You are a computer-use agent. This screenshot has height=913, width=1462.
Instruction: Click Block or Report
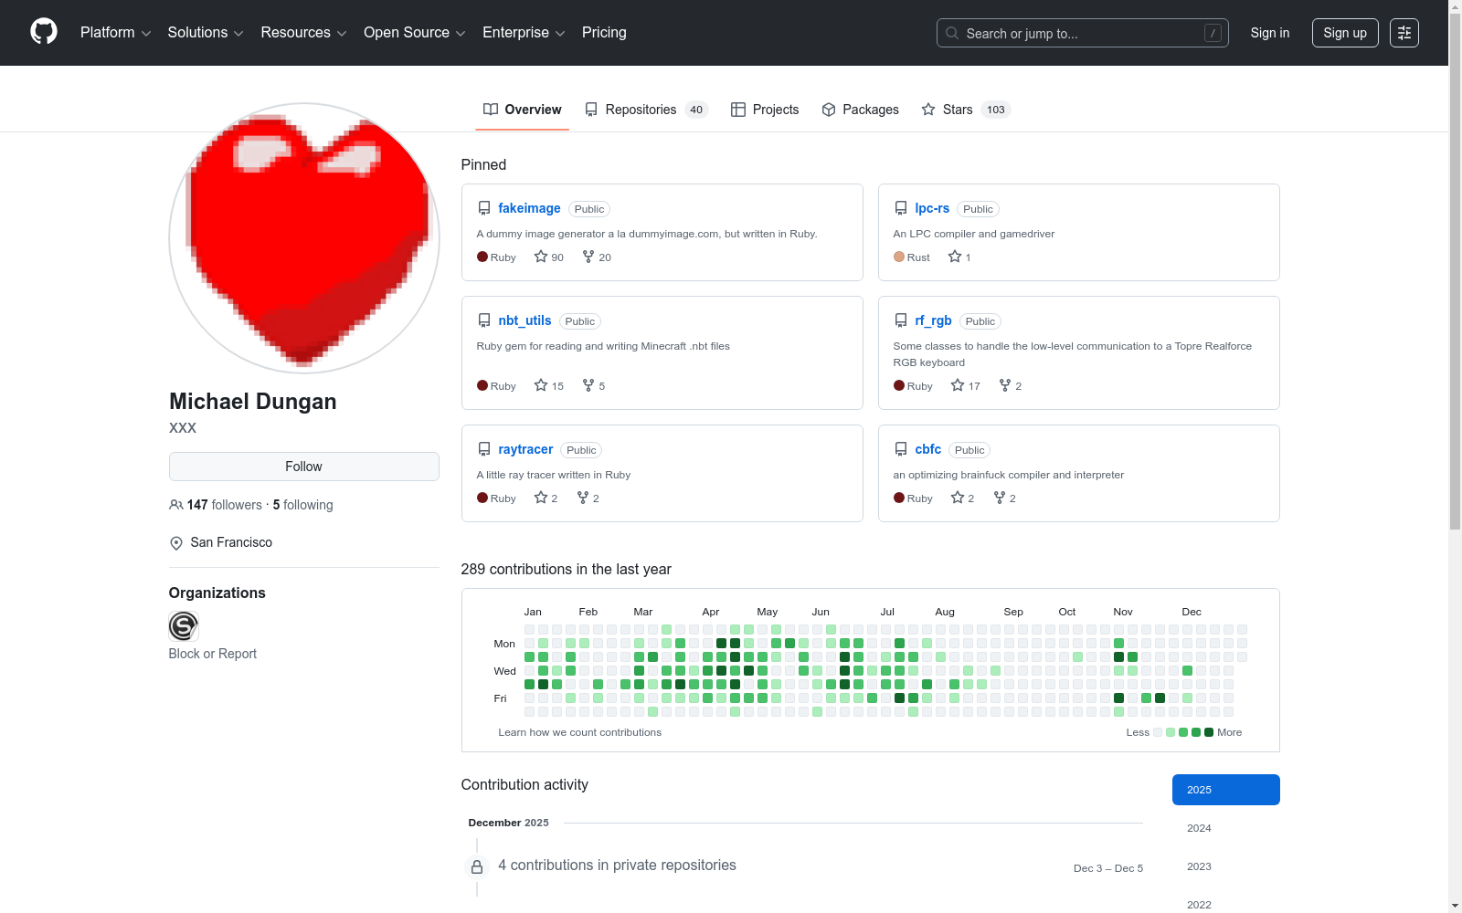pos(213,654)
